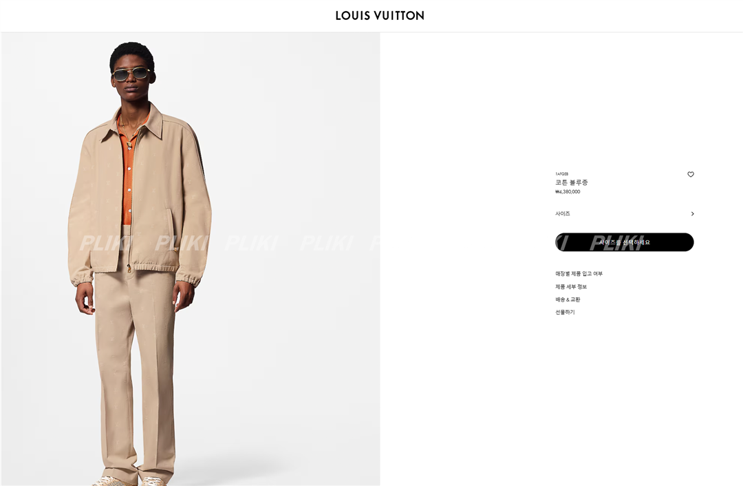Click the PLIKI watermark over the jacket hem
743x486 pixels.
coord(182,243)
